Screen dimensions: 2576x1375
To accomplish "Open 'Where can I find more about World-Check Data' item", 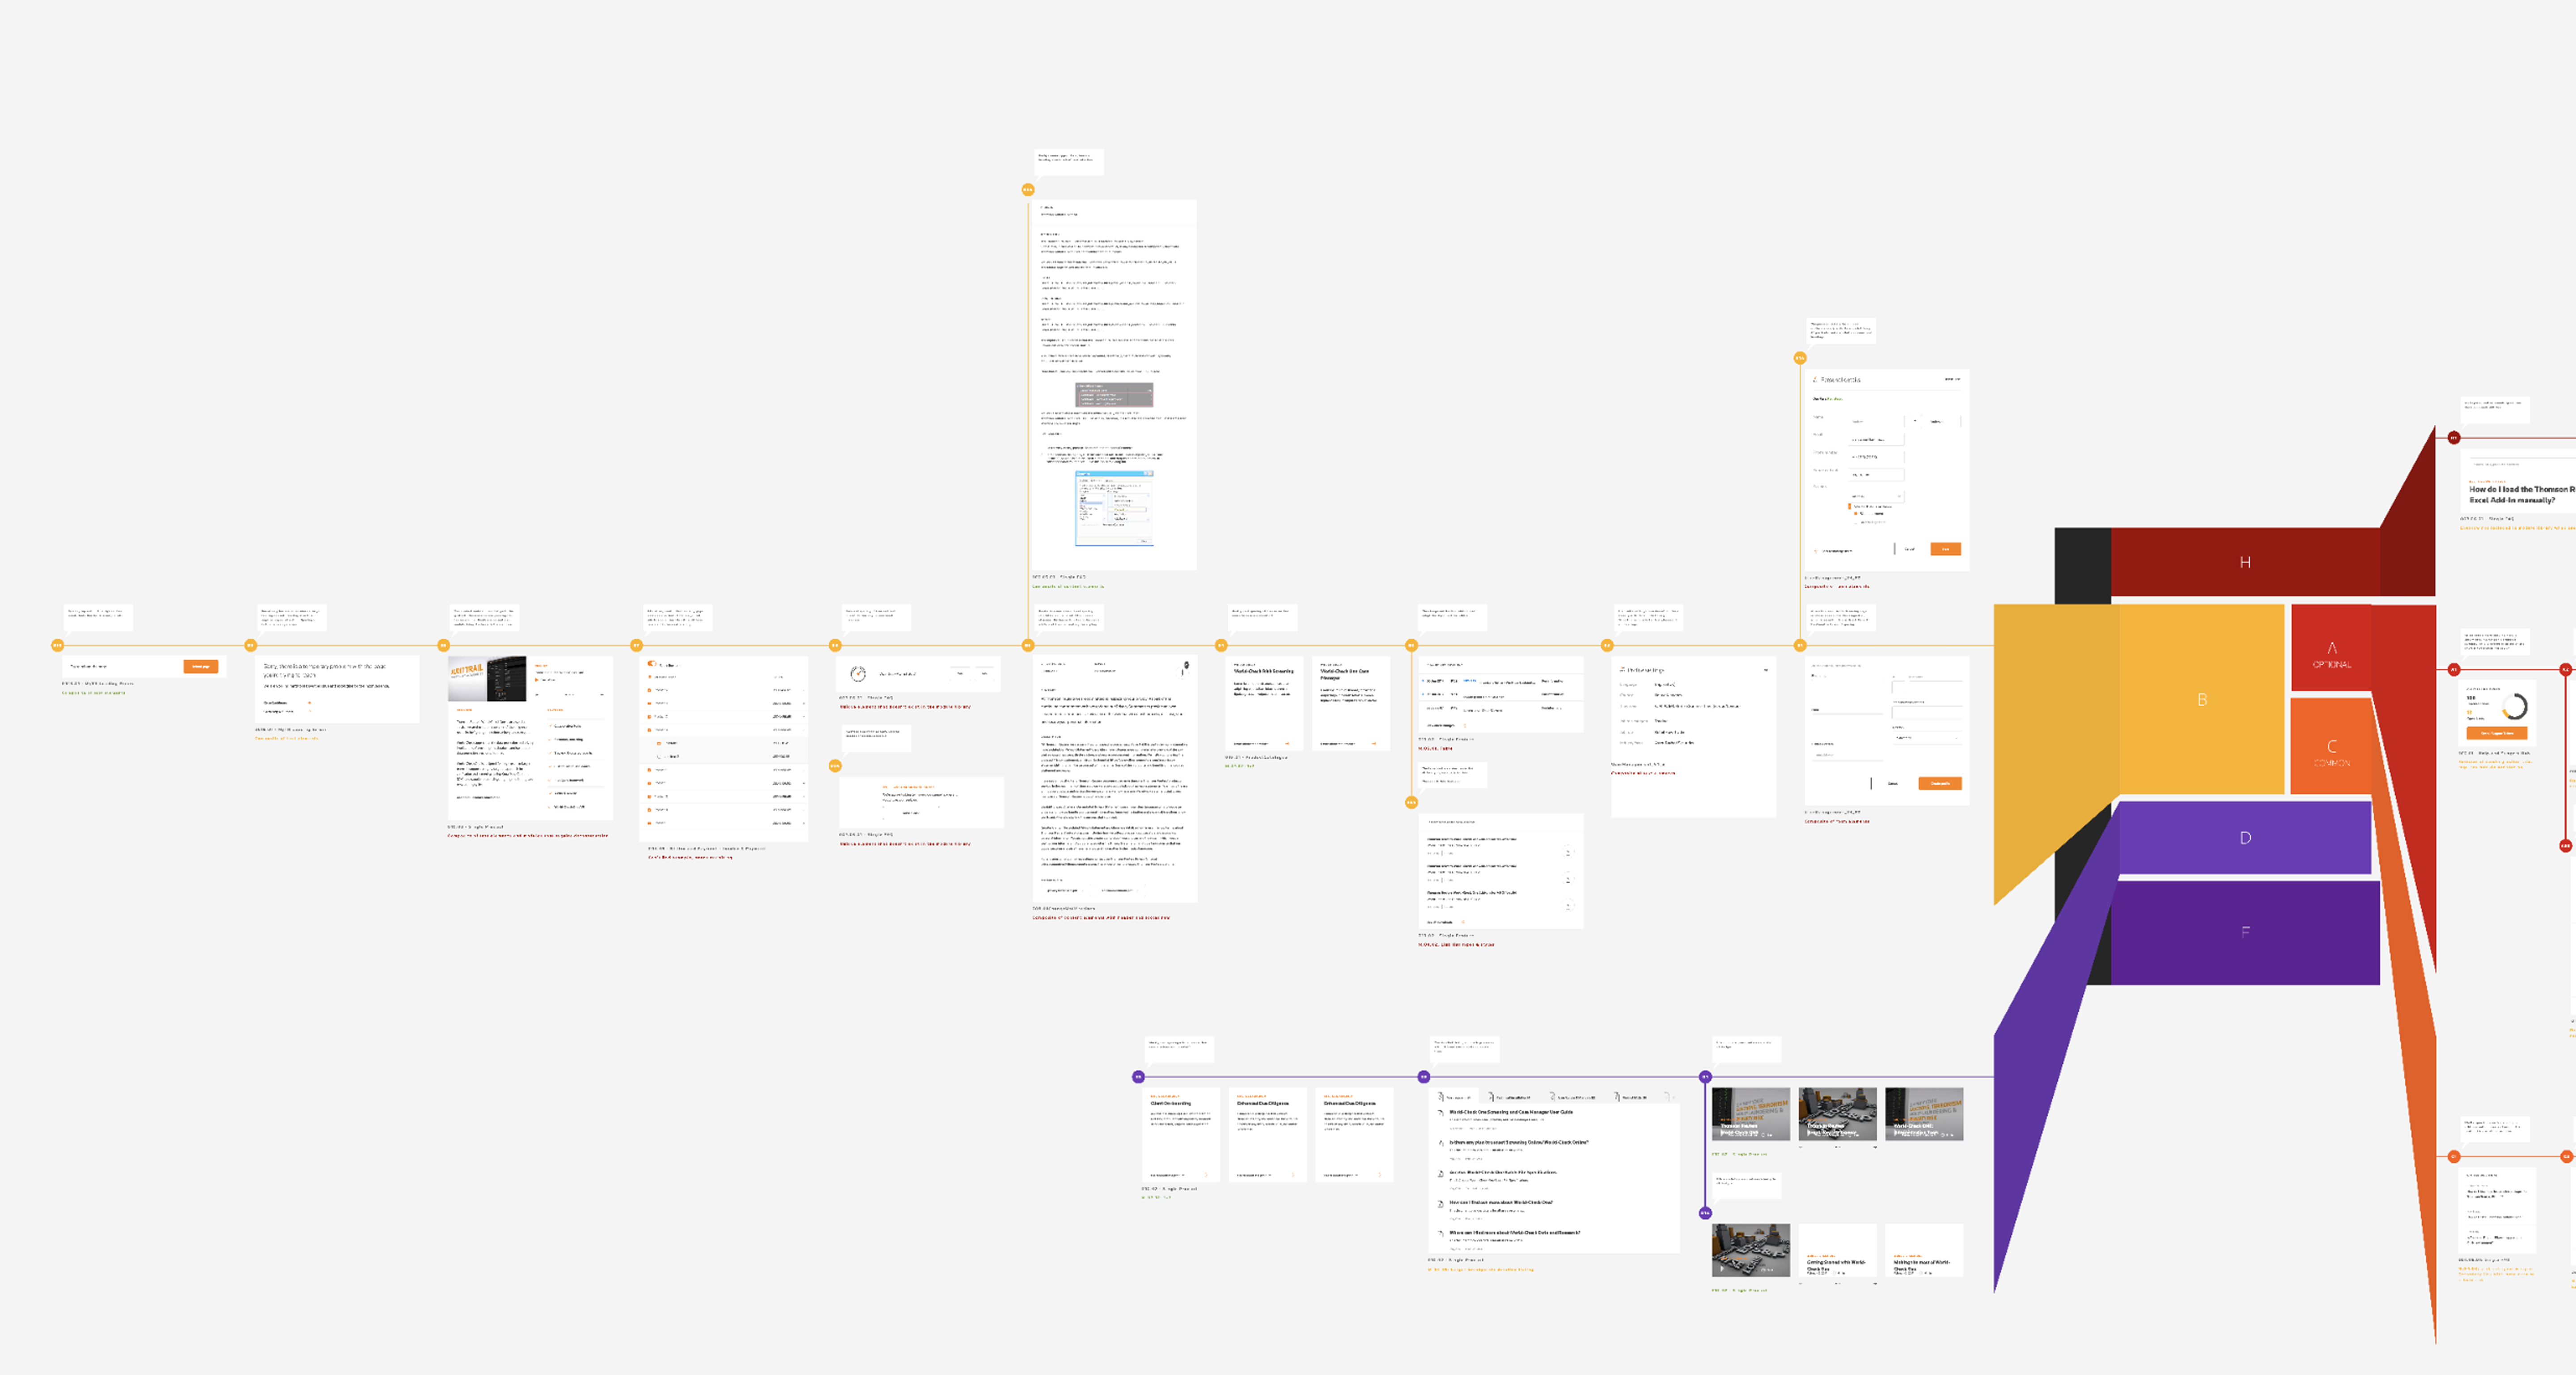I will click(1515, 1233).
